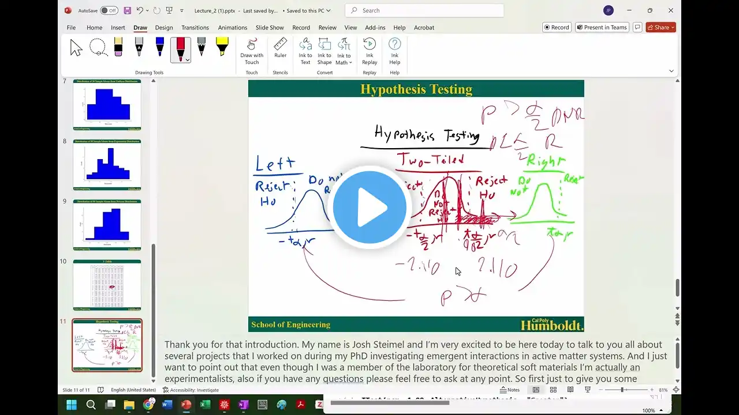Click the 81% zoom level
Screen dimensions: 739x415
tap(663, 390)
